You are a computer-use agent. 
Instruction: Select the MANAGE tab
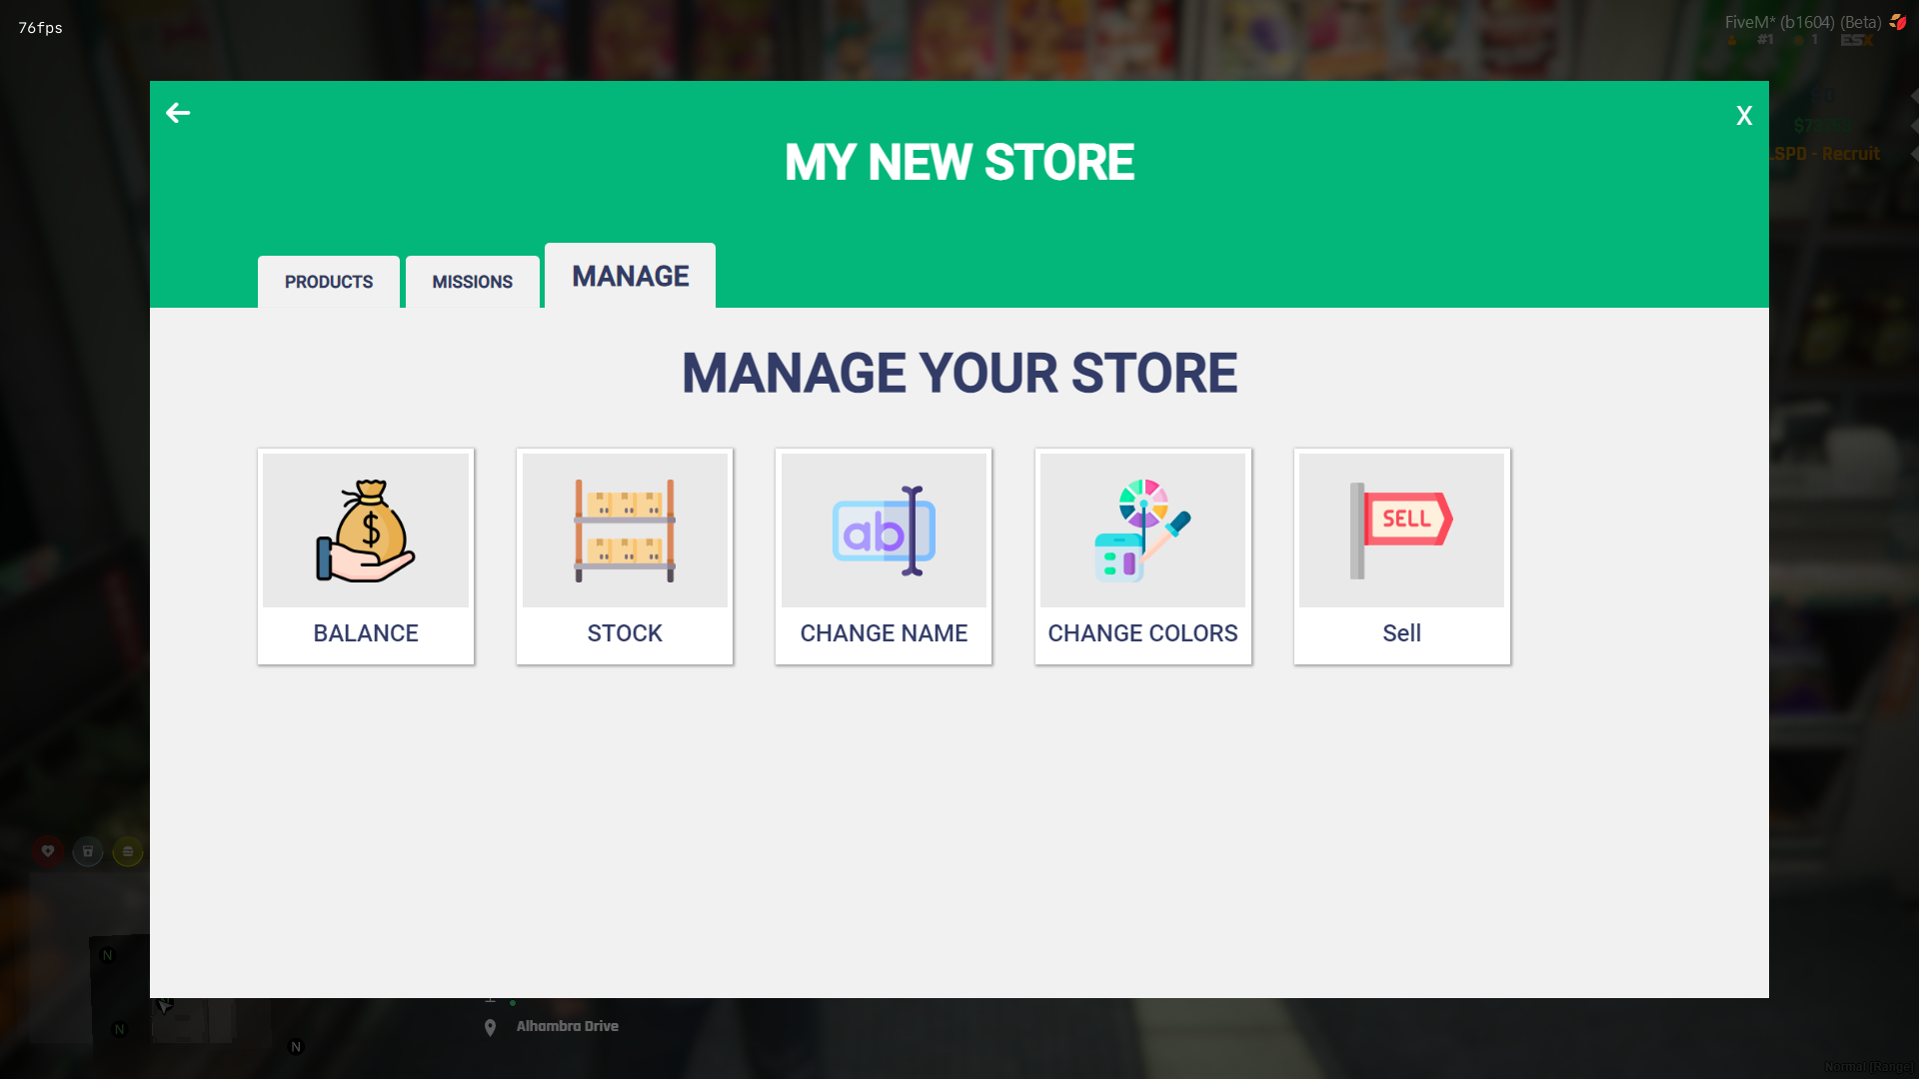[629, 276]
